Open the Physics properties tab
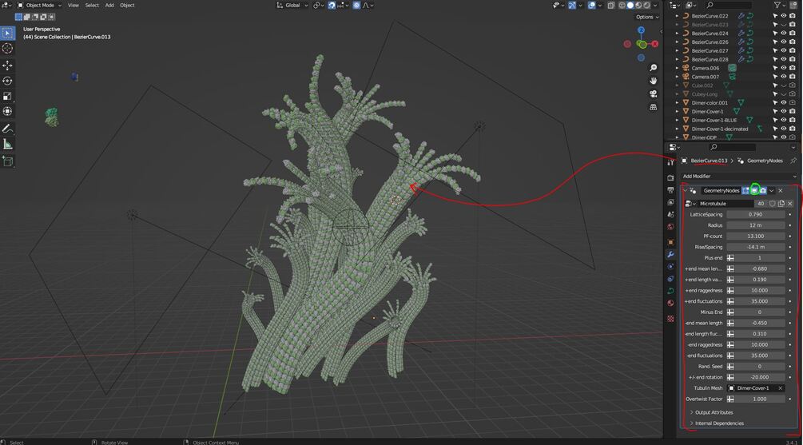803x445 pixels. pyautogui.click(x=670, y=266)
